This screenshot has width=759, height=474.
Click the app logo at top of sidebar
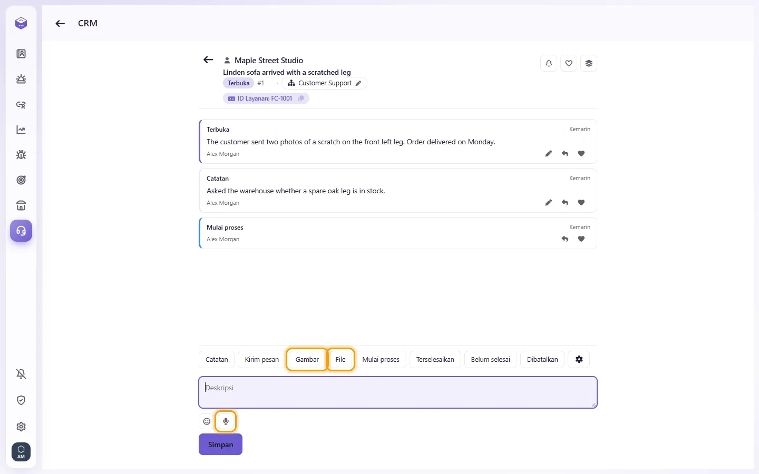(21, 23)
